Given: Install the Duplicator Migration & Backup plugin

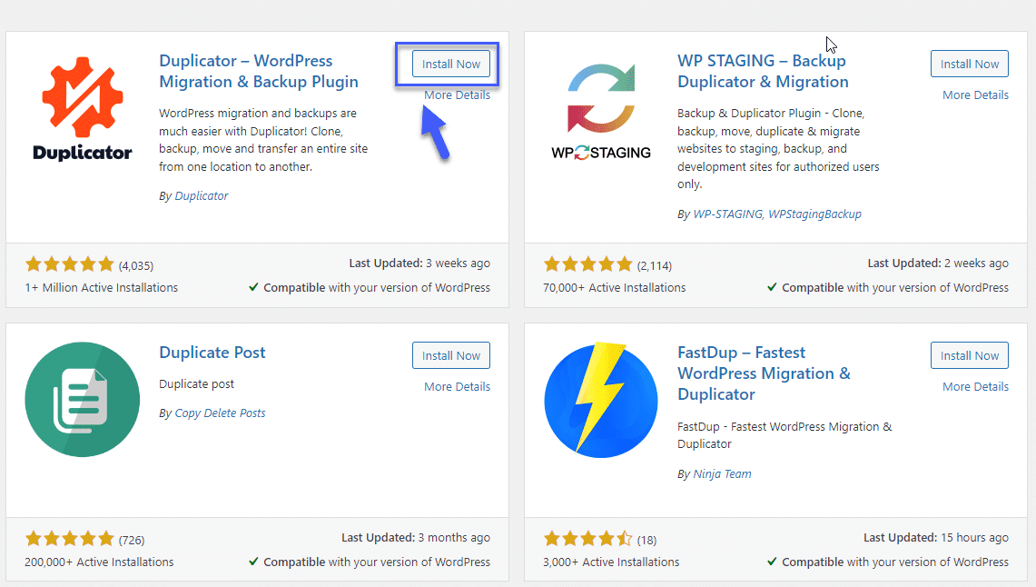Looking at the screenshot, I should pyautogui.click(x=451, y=64).
